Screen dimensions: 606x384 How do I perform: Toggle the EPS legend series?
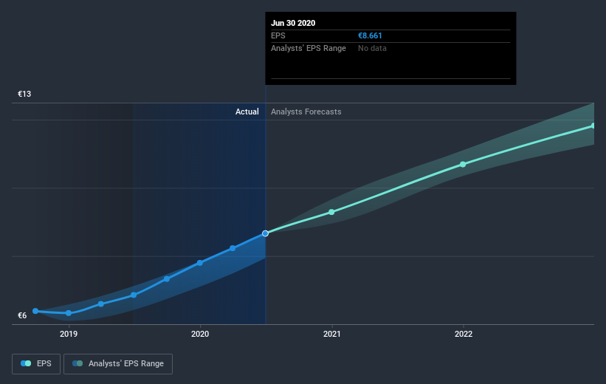click(x=36, y=364)
